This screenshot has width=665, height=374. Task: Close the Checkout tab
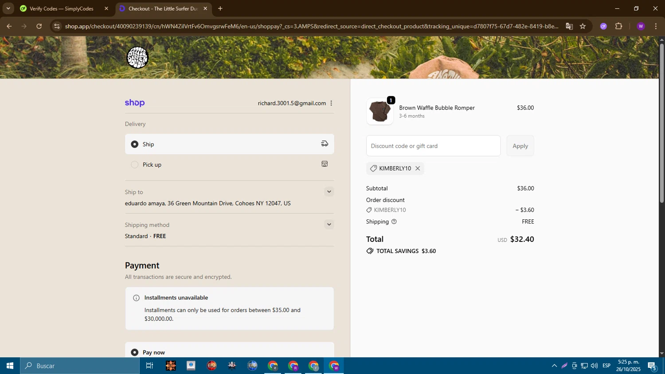[205, 8]
